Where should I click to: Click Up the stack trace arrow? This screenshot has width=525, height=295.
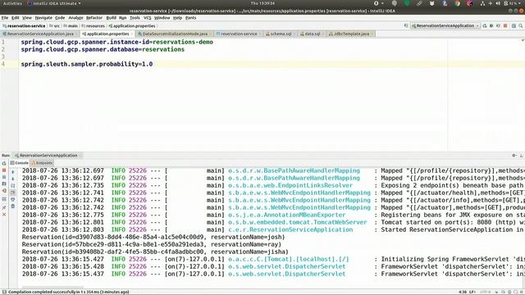[13, 172]
